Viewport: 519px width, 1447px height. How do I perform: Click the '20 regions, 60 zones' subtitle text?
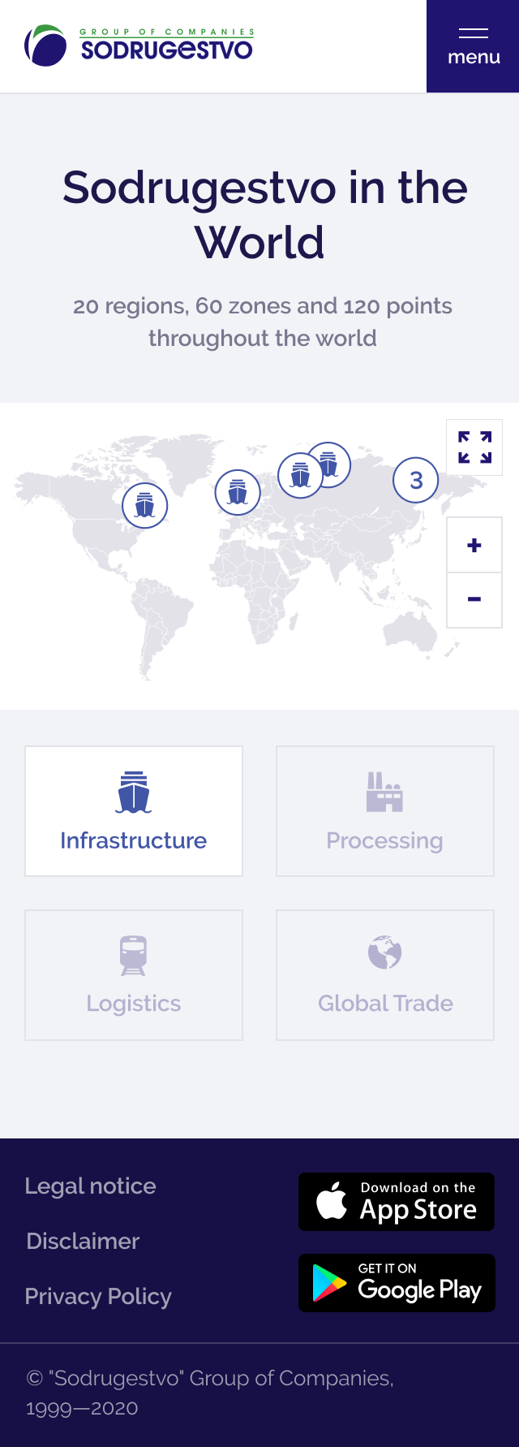point(263,322)
